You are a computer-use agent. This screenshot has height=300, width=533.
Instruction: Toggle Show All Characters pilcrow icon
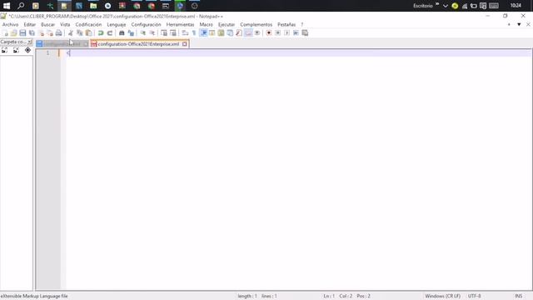click(x=194, y=33)
